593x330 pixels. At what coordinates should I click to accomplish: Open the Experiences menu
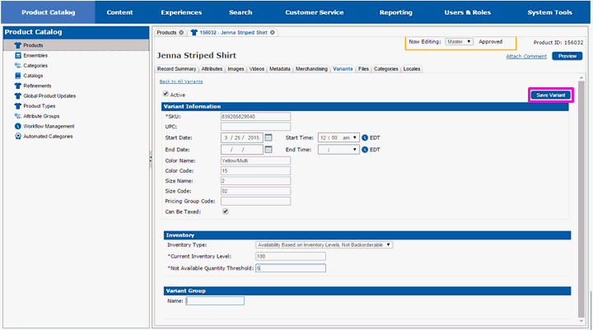point(181,12)
